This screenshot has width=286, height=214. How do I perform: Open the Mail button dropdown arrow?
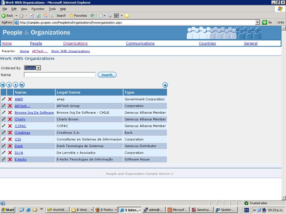104,16
